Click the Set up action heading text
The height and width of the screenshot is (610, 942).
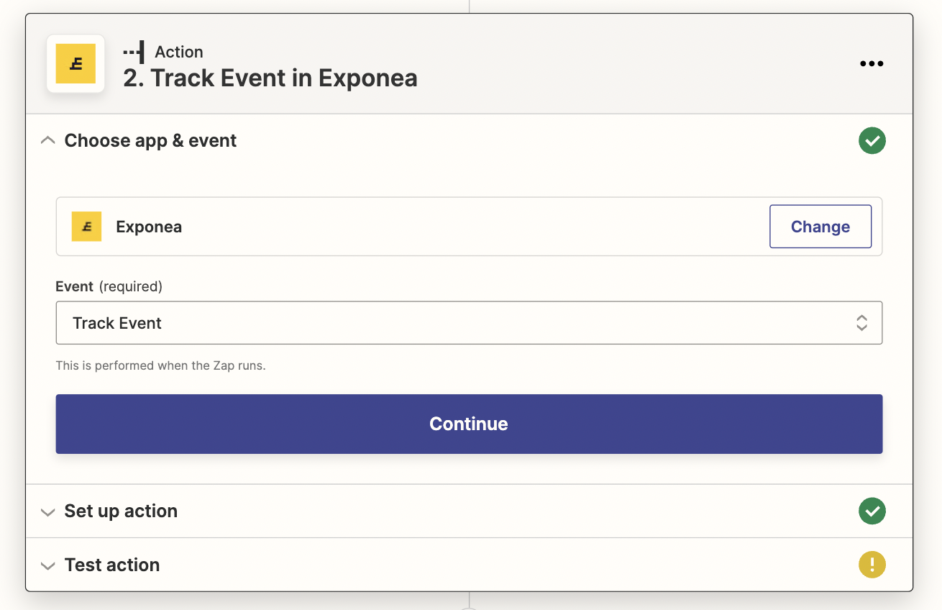coord(121,511)
